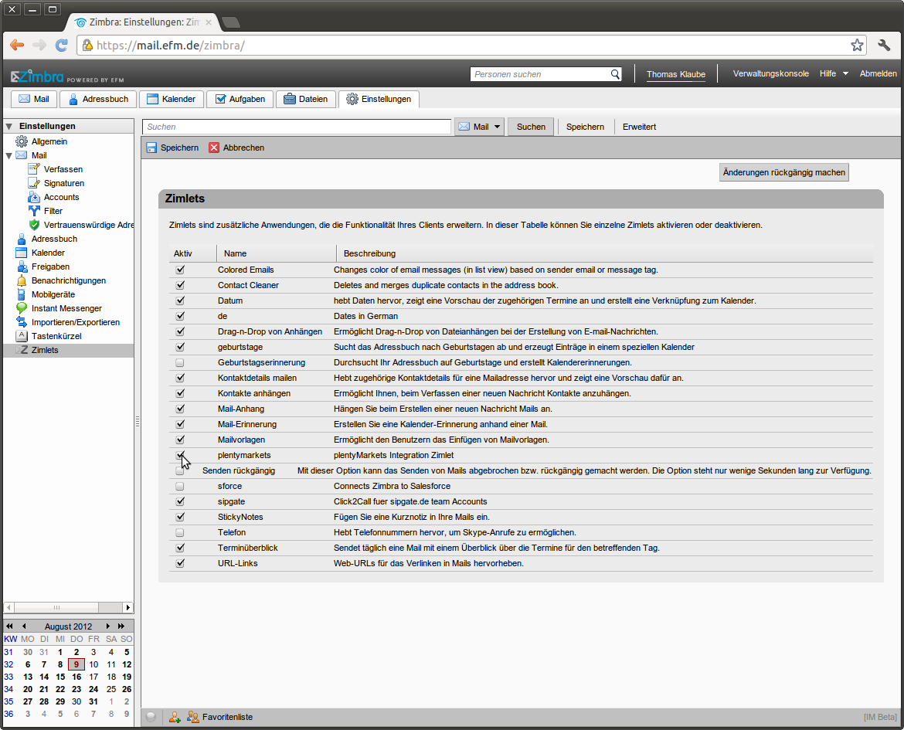The height and width of the screenshot is (730, 904).
Task: Jump back one year in mini calendar
Action: (x=9, y=626)
